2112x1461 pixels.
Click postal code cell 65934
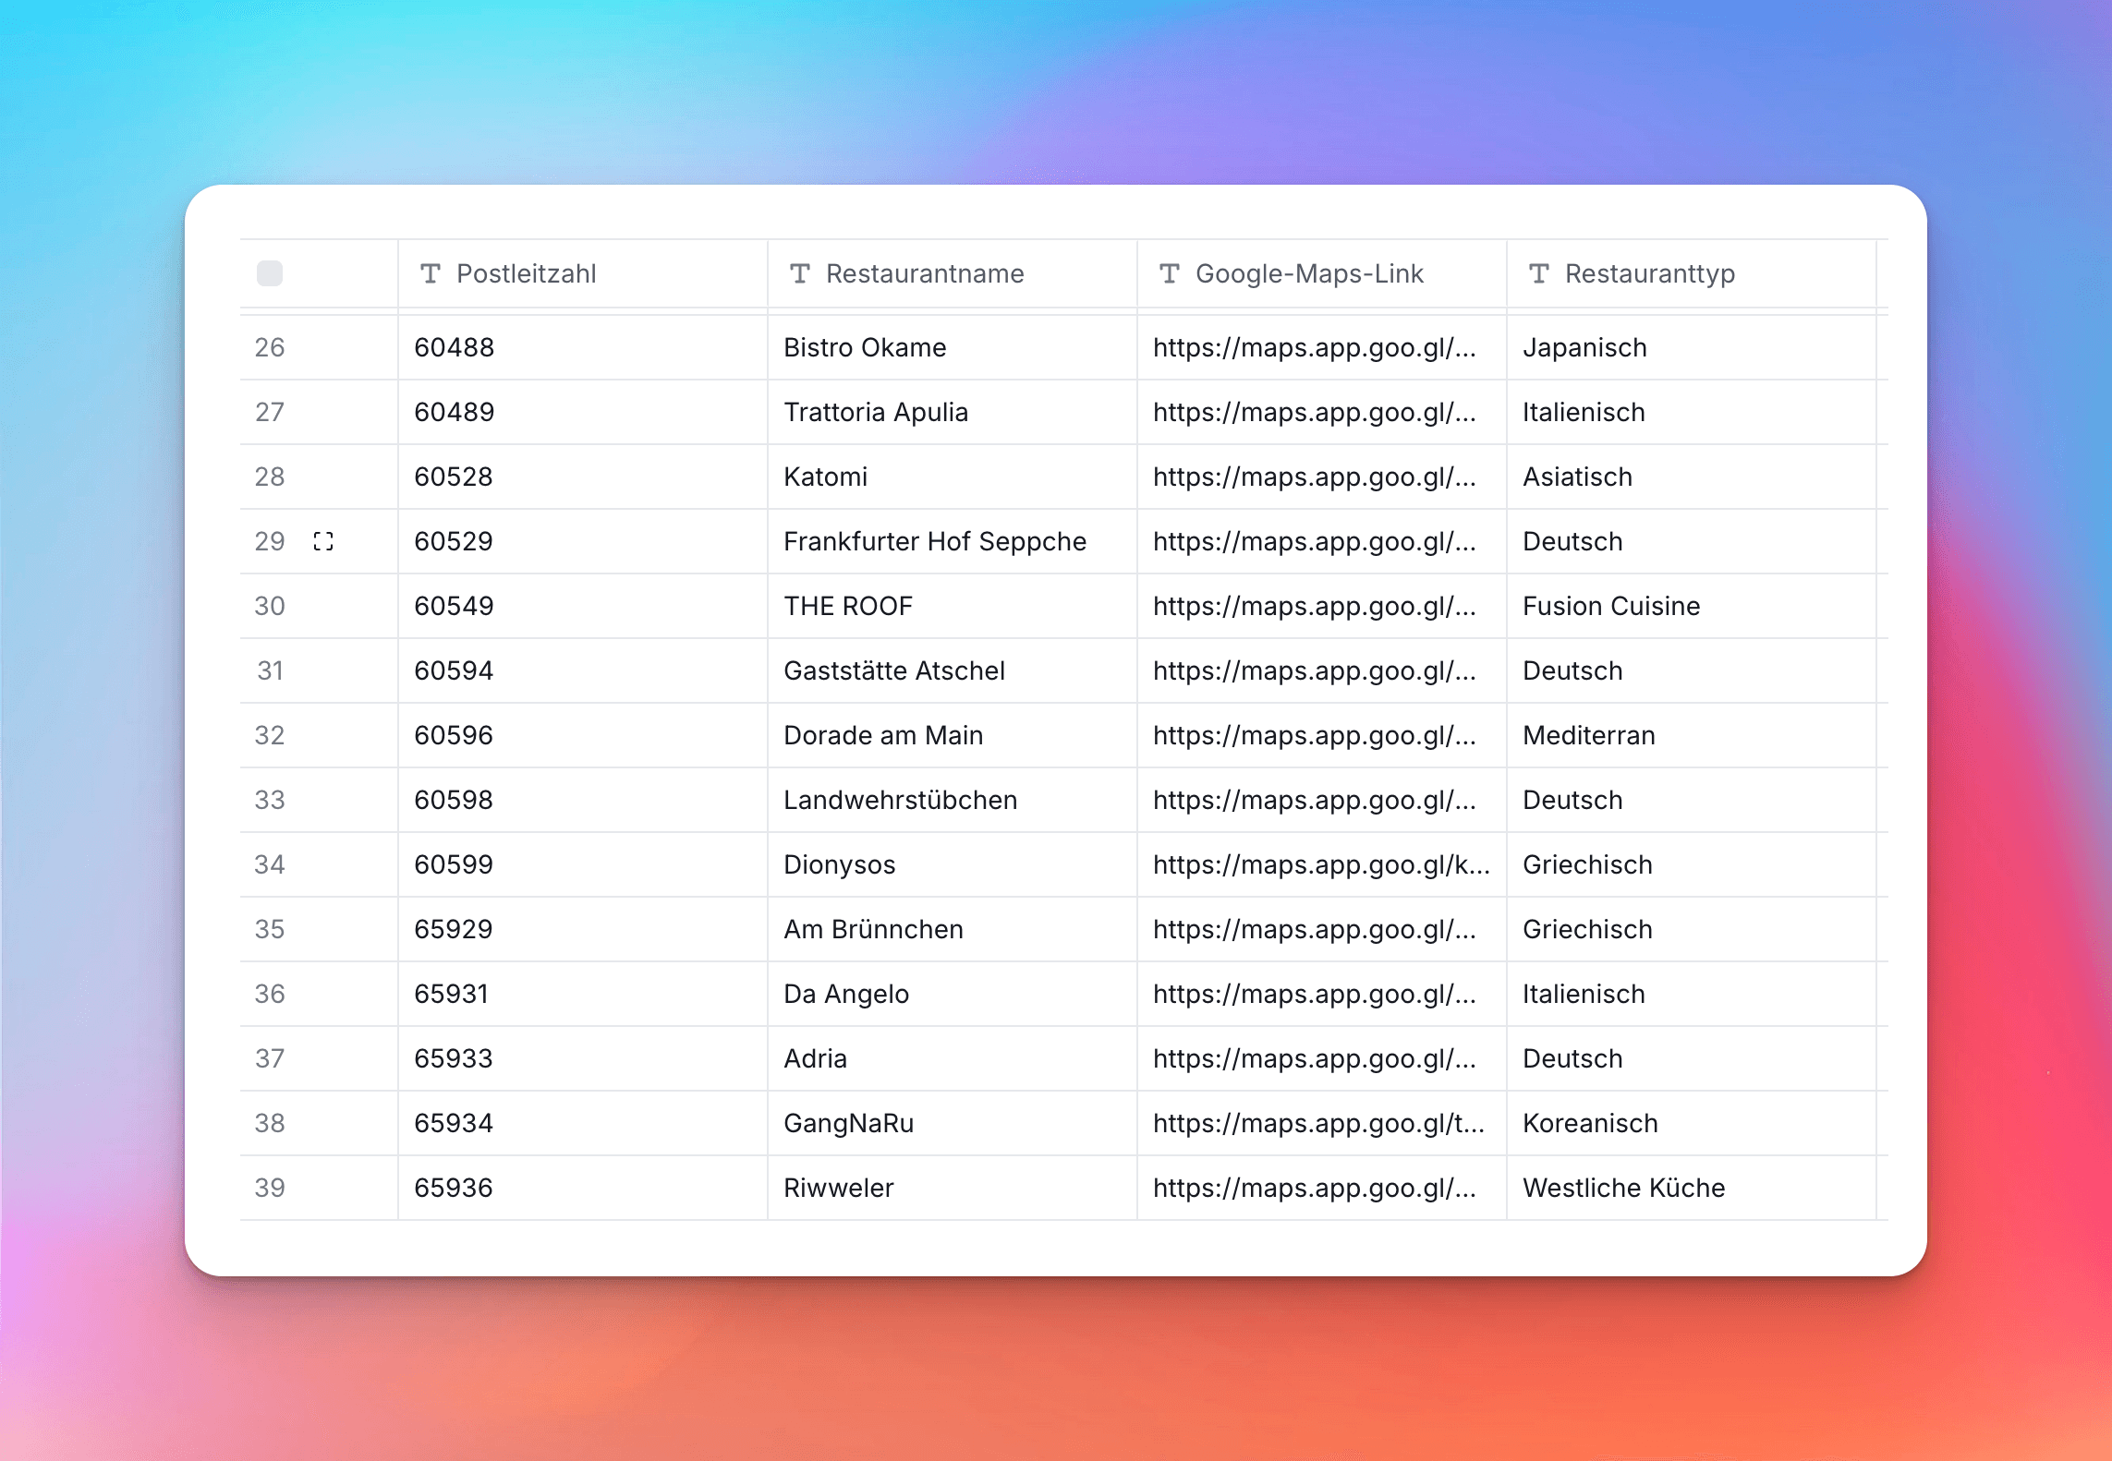pos(583,1123)
